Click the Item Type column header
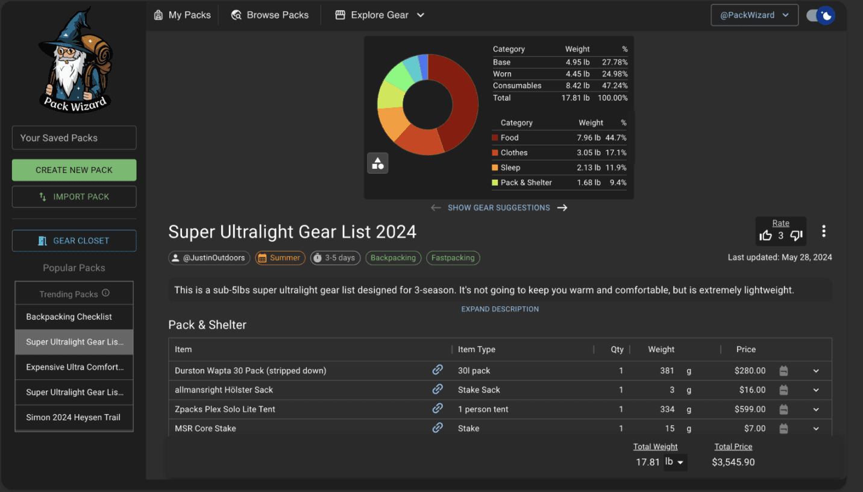The image size is (863, 492). (476, 349)
